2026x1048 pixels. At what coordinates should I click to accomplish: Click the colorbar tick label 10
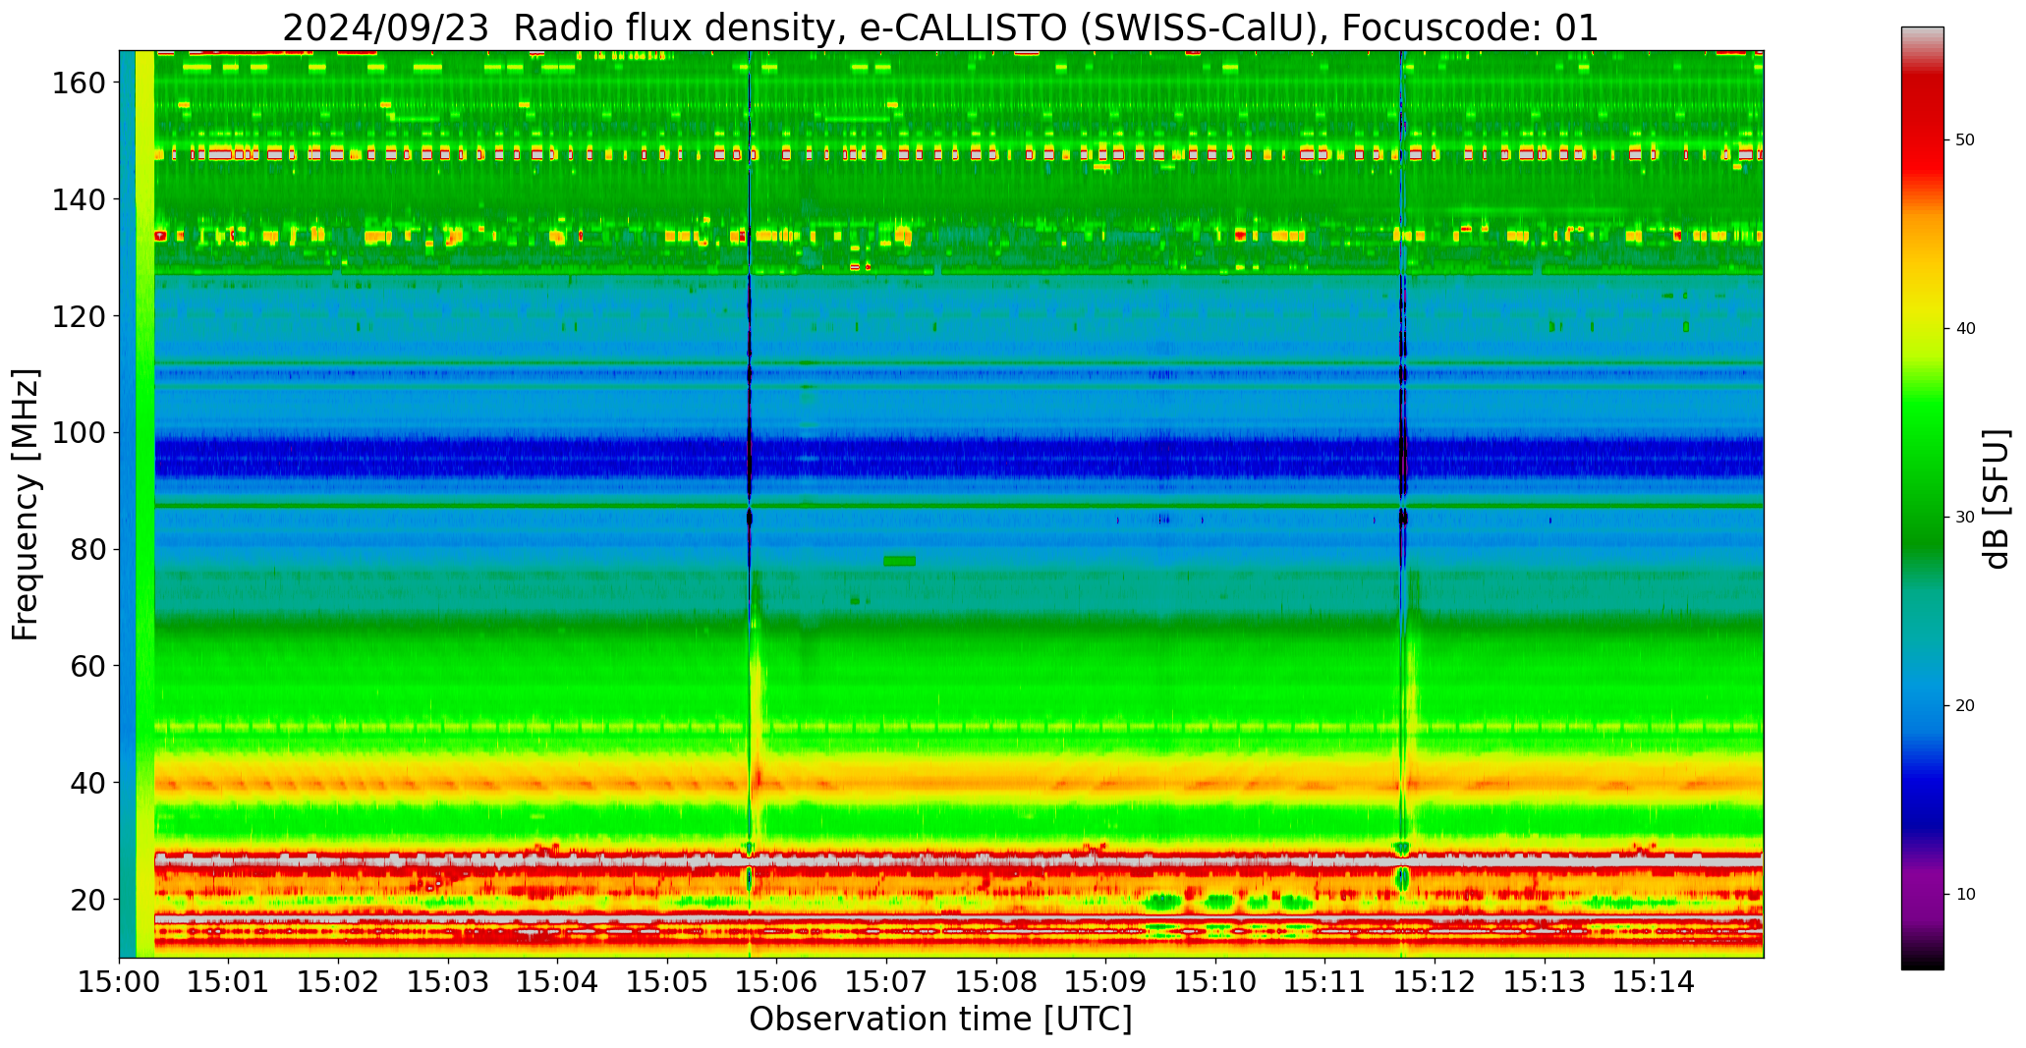pyautogui.click(x=1965, y=895)
